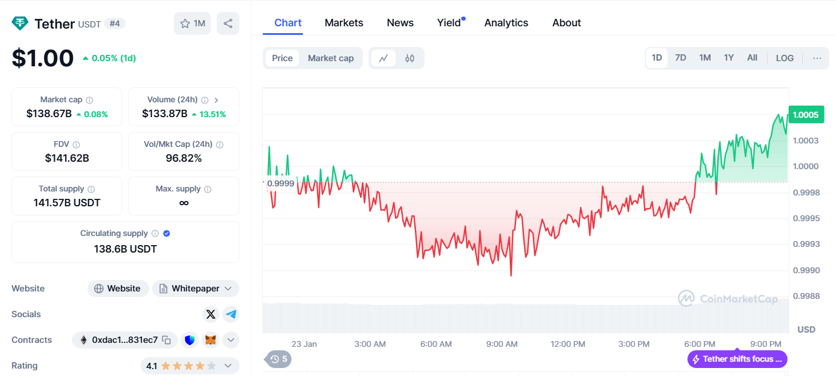This screenshot has height=376, width=836.
Task: Show info tooltip for Volume (24h)
Action: click(205, 100)
